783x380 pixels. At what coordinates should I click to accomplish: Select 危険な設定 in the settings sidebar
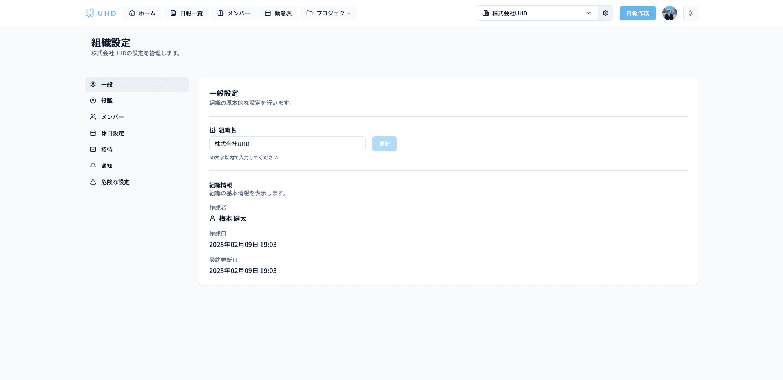point(137,182)
